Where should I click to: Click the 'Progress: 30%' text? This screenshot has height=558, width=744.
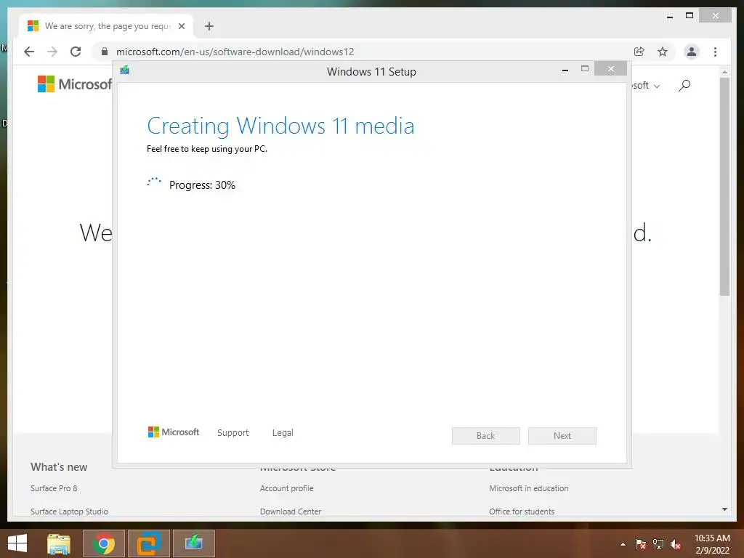[202, 185]
